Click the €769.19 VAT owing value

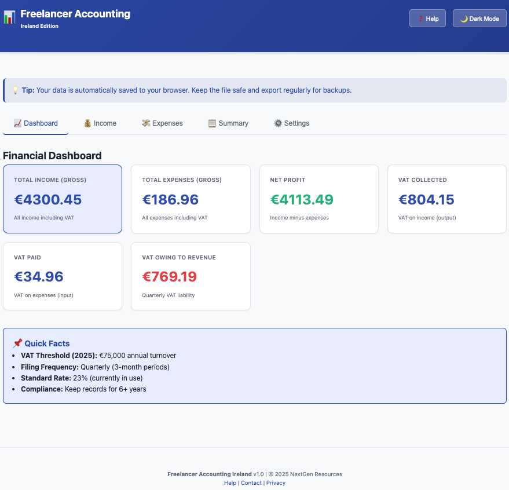[x=170, y=277]
